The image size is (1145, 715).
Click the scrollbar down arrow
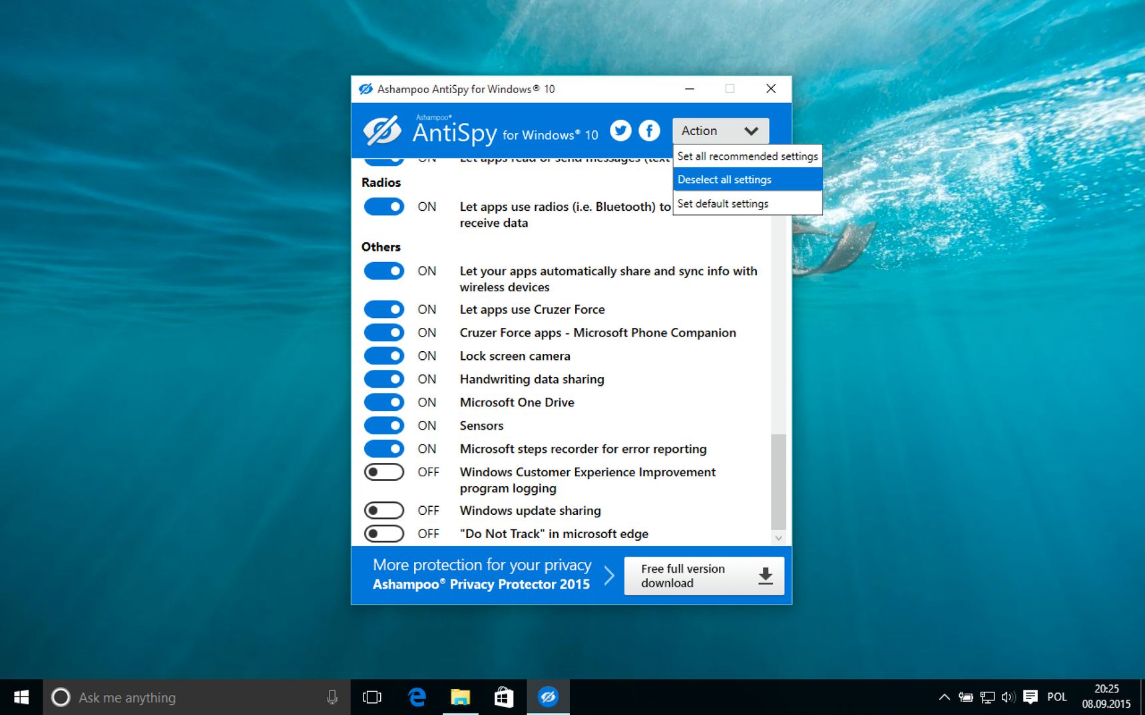(x=778, y=538)
